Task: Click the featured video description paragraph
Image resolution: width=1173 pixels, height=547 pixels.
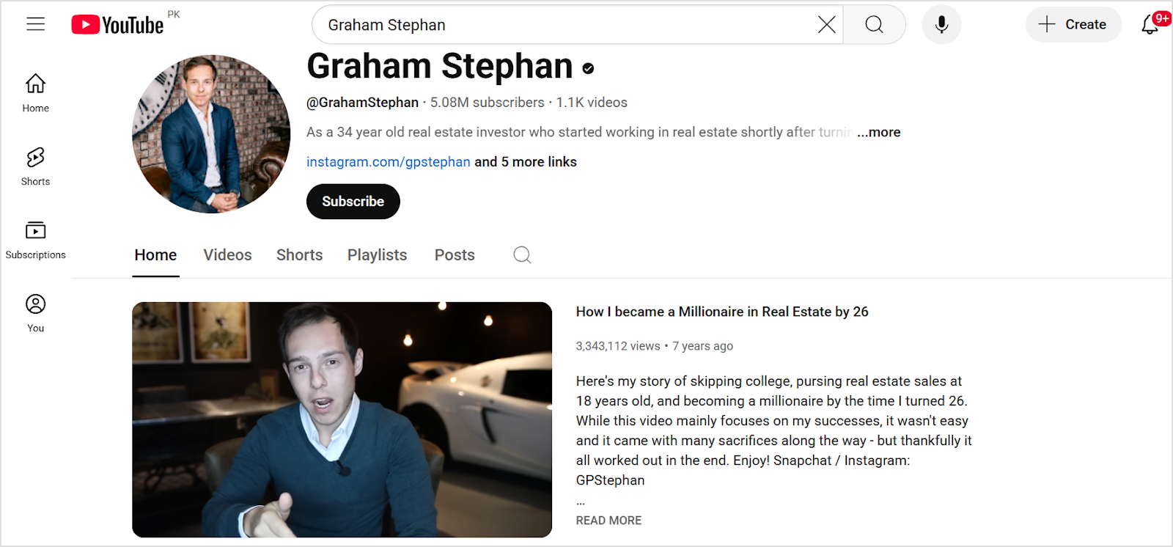Action: click(x=774, y=430)
